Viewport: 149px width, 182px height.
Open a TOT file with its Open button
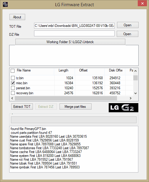128,25
